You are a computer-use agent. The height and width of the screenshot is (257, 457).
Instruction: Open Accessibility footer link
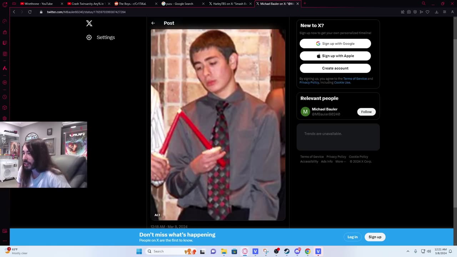click(x=309, y=161)
